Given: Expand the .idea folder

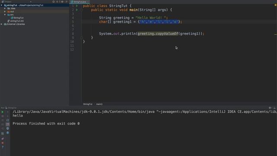Looking at the screenshot, I should point(5,9).
